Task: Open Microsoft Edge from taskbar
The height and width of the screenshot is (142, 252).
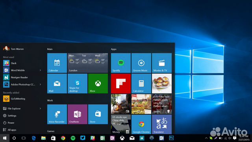Action: [33, 138]
